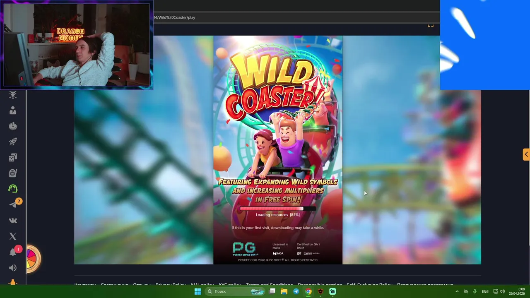Click the microphone tray icon
Screen dimensions: 530x298
pos(475,291)
